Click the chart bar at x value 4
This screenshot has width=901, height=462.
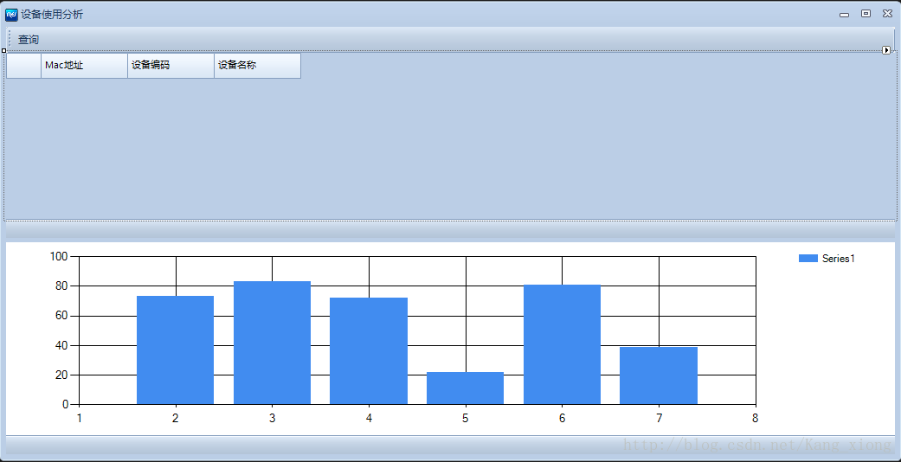[x=369, y=351]
